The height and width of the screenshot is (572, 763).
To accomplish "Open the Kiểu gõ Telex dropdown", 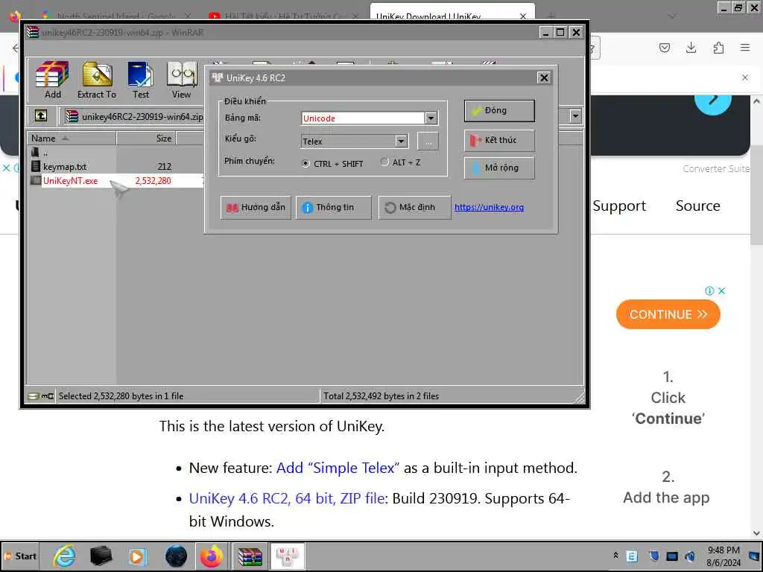I will [x=401, y=142].
